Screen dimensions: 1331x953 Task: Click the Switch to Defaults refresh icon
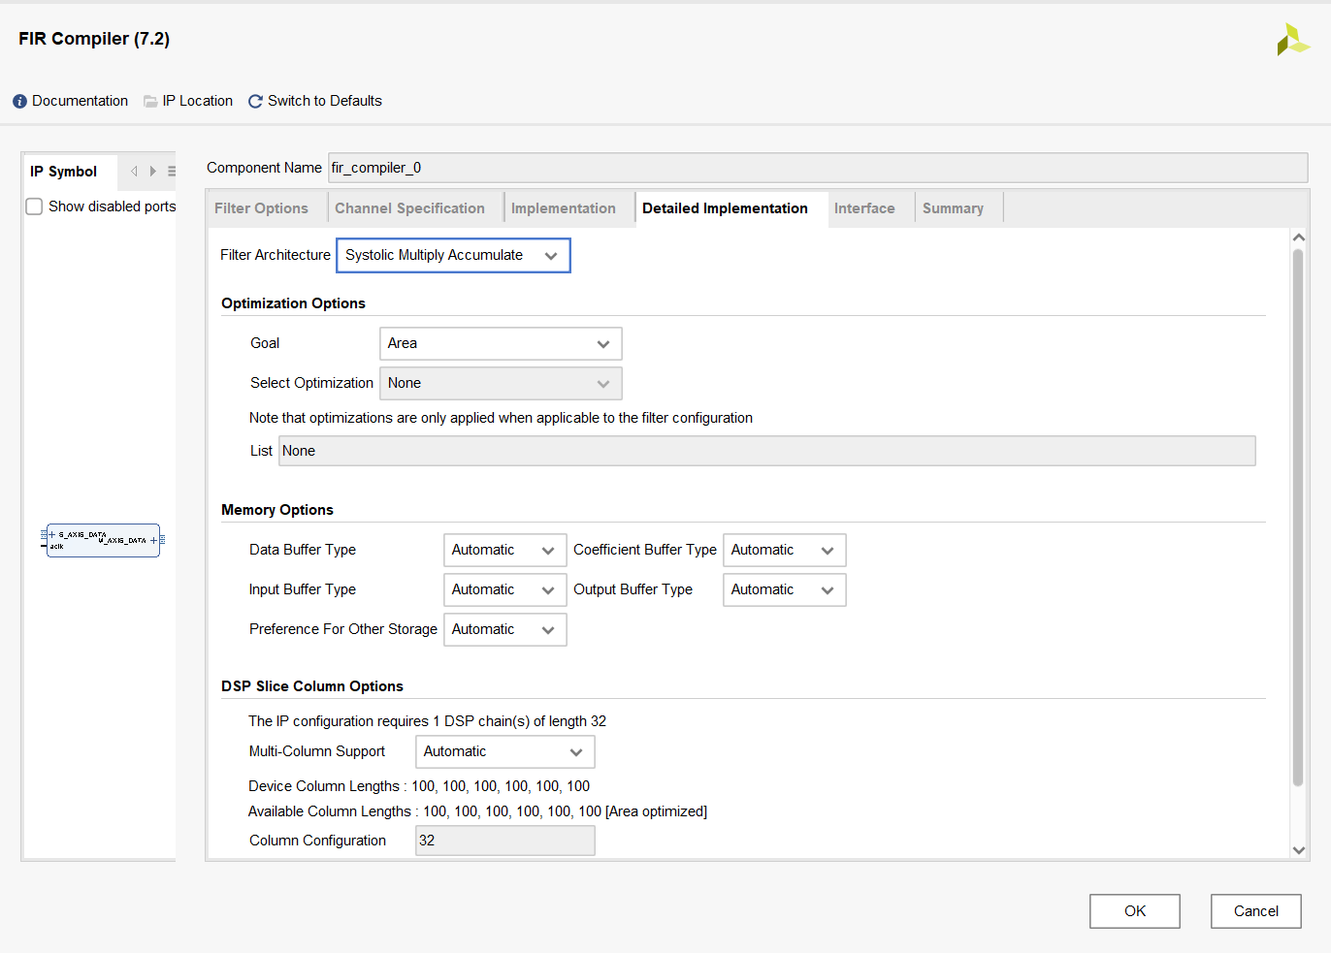[x=255, y=101]
